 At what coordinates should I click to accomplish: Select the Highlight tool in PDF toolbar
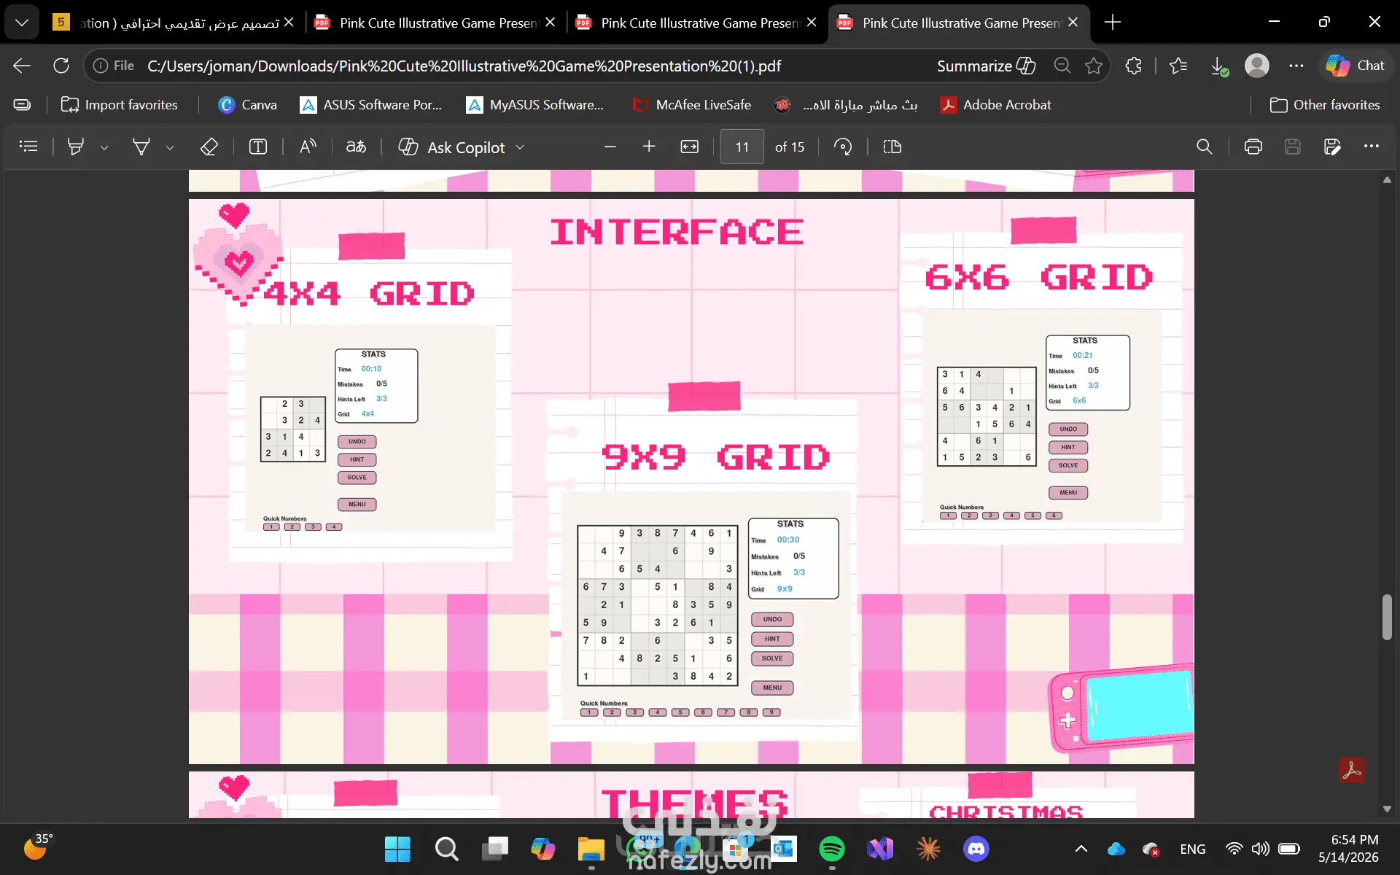(75, 147)
